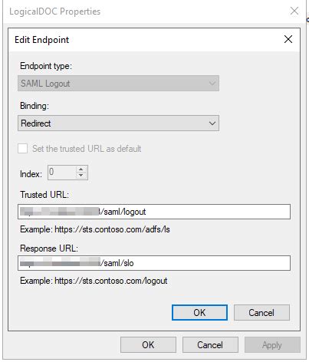Click the Edit Endpoint title bar
The image size is (309, 362).
(146, 40)
